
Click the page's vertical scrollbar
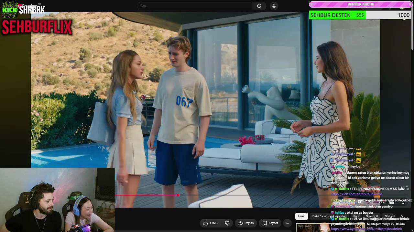click(412, 27)
